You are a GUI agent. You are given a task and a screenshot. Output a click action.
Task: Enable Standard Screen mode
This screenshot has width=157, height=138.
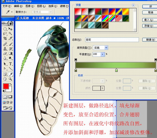coord(4,102)
